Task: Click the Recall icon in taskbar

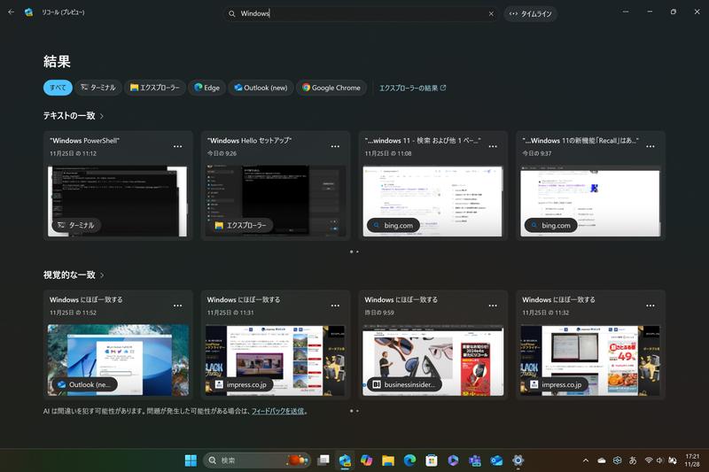Action: [345, 460]
